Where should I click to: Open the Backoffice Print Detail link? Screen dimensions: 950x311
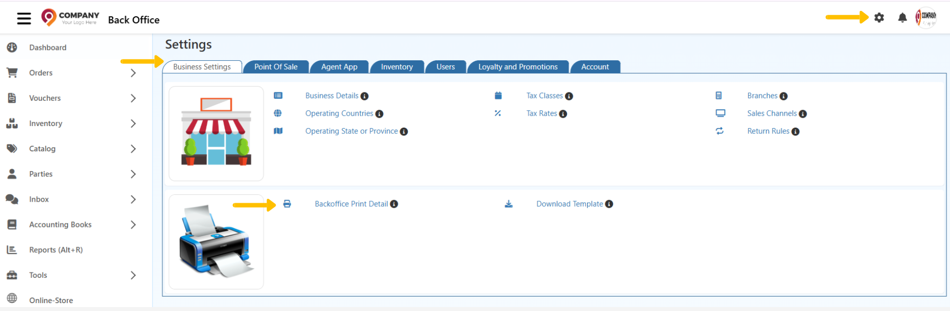(351, 204)
